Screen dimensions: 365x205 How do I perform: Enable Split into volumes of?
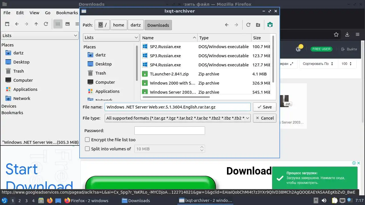coord(88,149)
